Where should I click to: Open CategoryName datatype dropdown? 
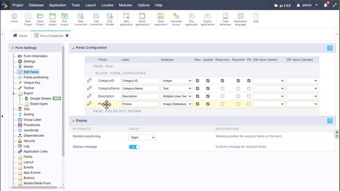coord(176,89)
